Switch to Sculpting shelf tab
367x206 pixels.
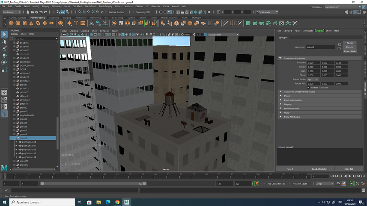(54, 18)
